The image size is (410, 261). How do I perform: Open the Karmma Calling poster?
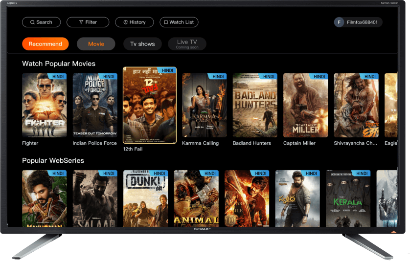pyautogui.click(x=204, y=105)
